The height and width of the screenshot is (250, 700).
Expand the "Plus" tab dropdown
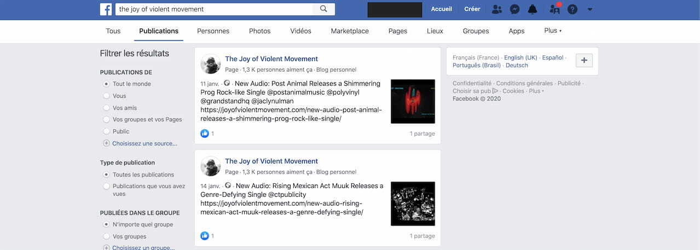[553, 31]
